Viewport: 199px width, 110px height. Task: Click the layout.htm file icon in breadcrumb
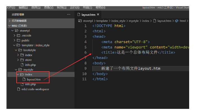[155, 21]
